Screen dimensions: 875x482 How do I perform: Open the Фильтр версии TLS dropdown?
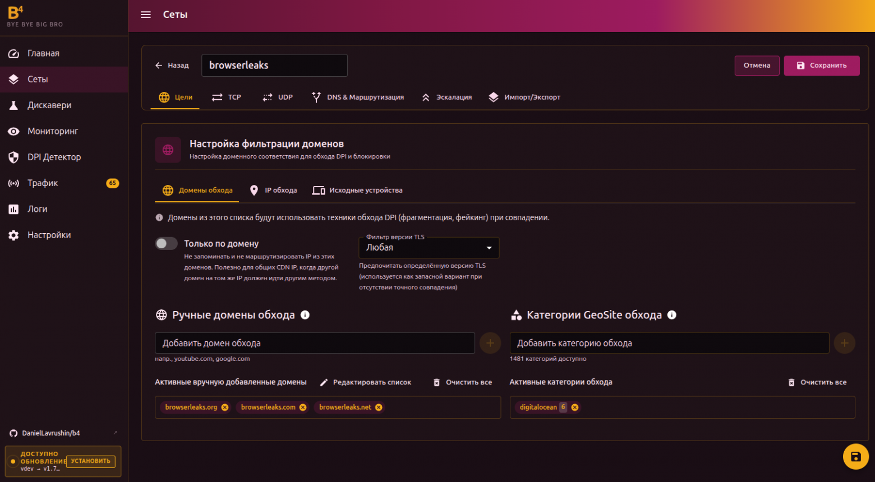point(429,248)
